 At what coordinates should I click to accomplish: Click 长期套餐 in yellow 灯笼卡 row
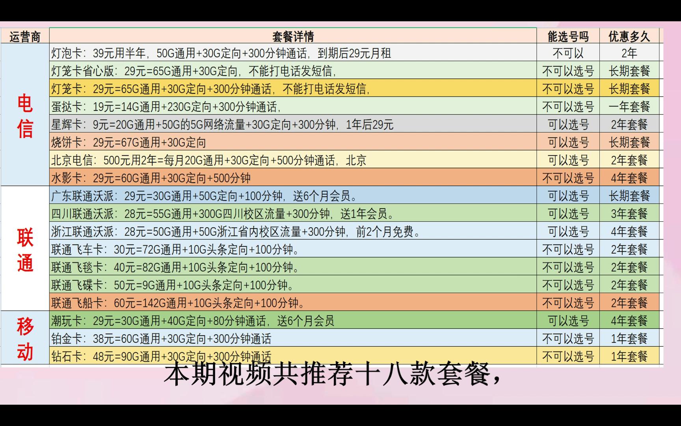tap(629, 88)
